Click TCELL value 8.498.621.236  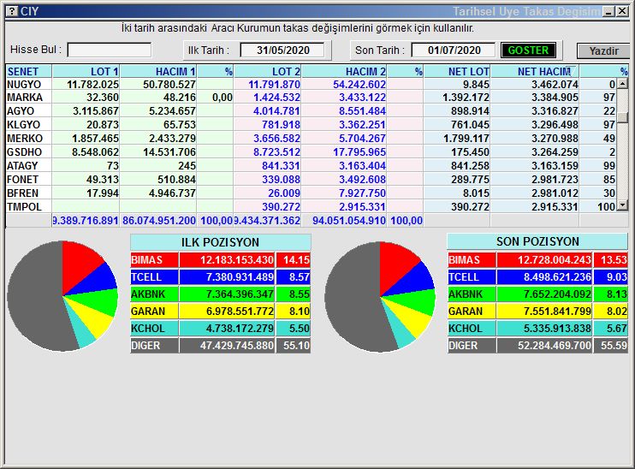click(x=558, y=277)
